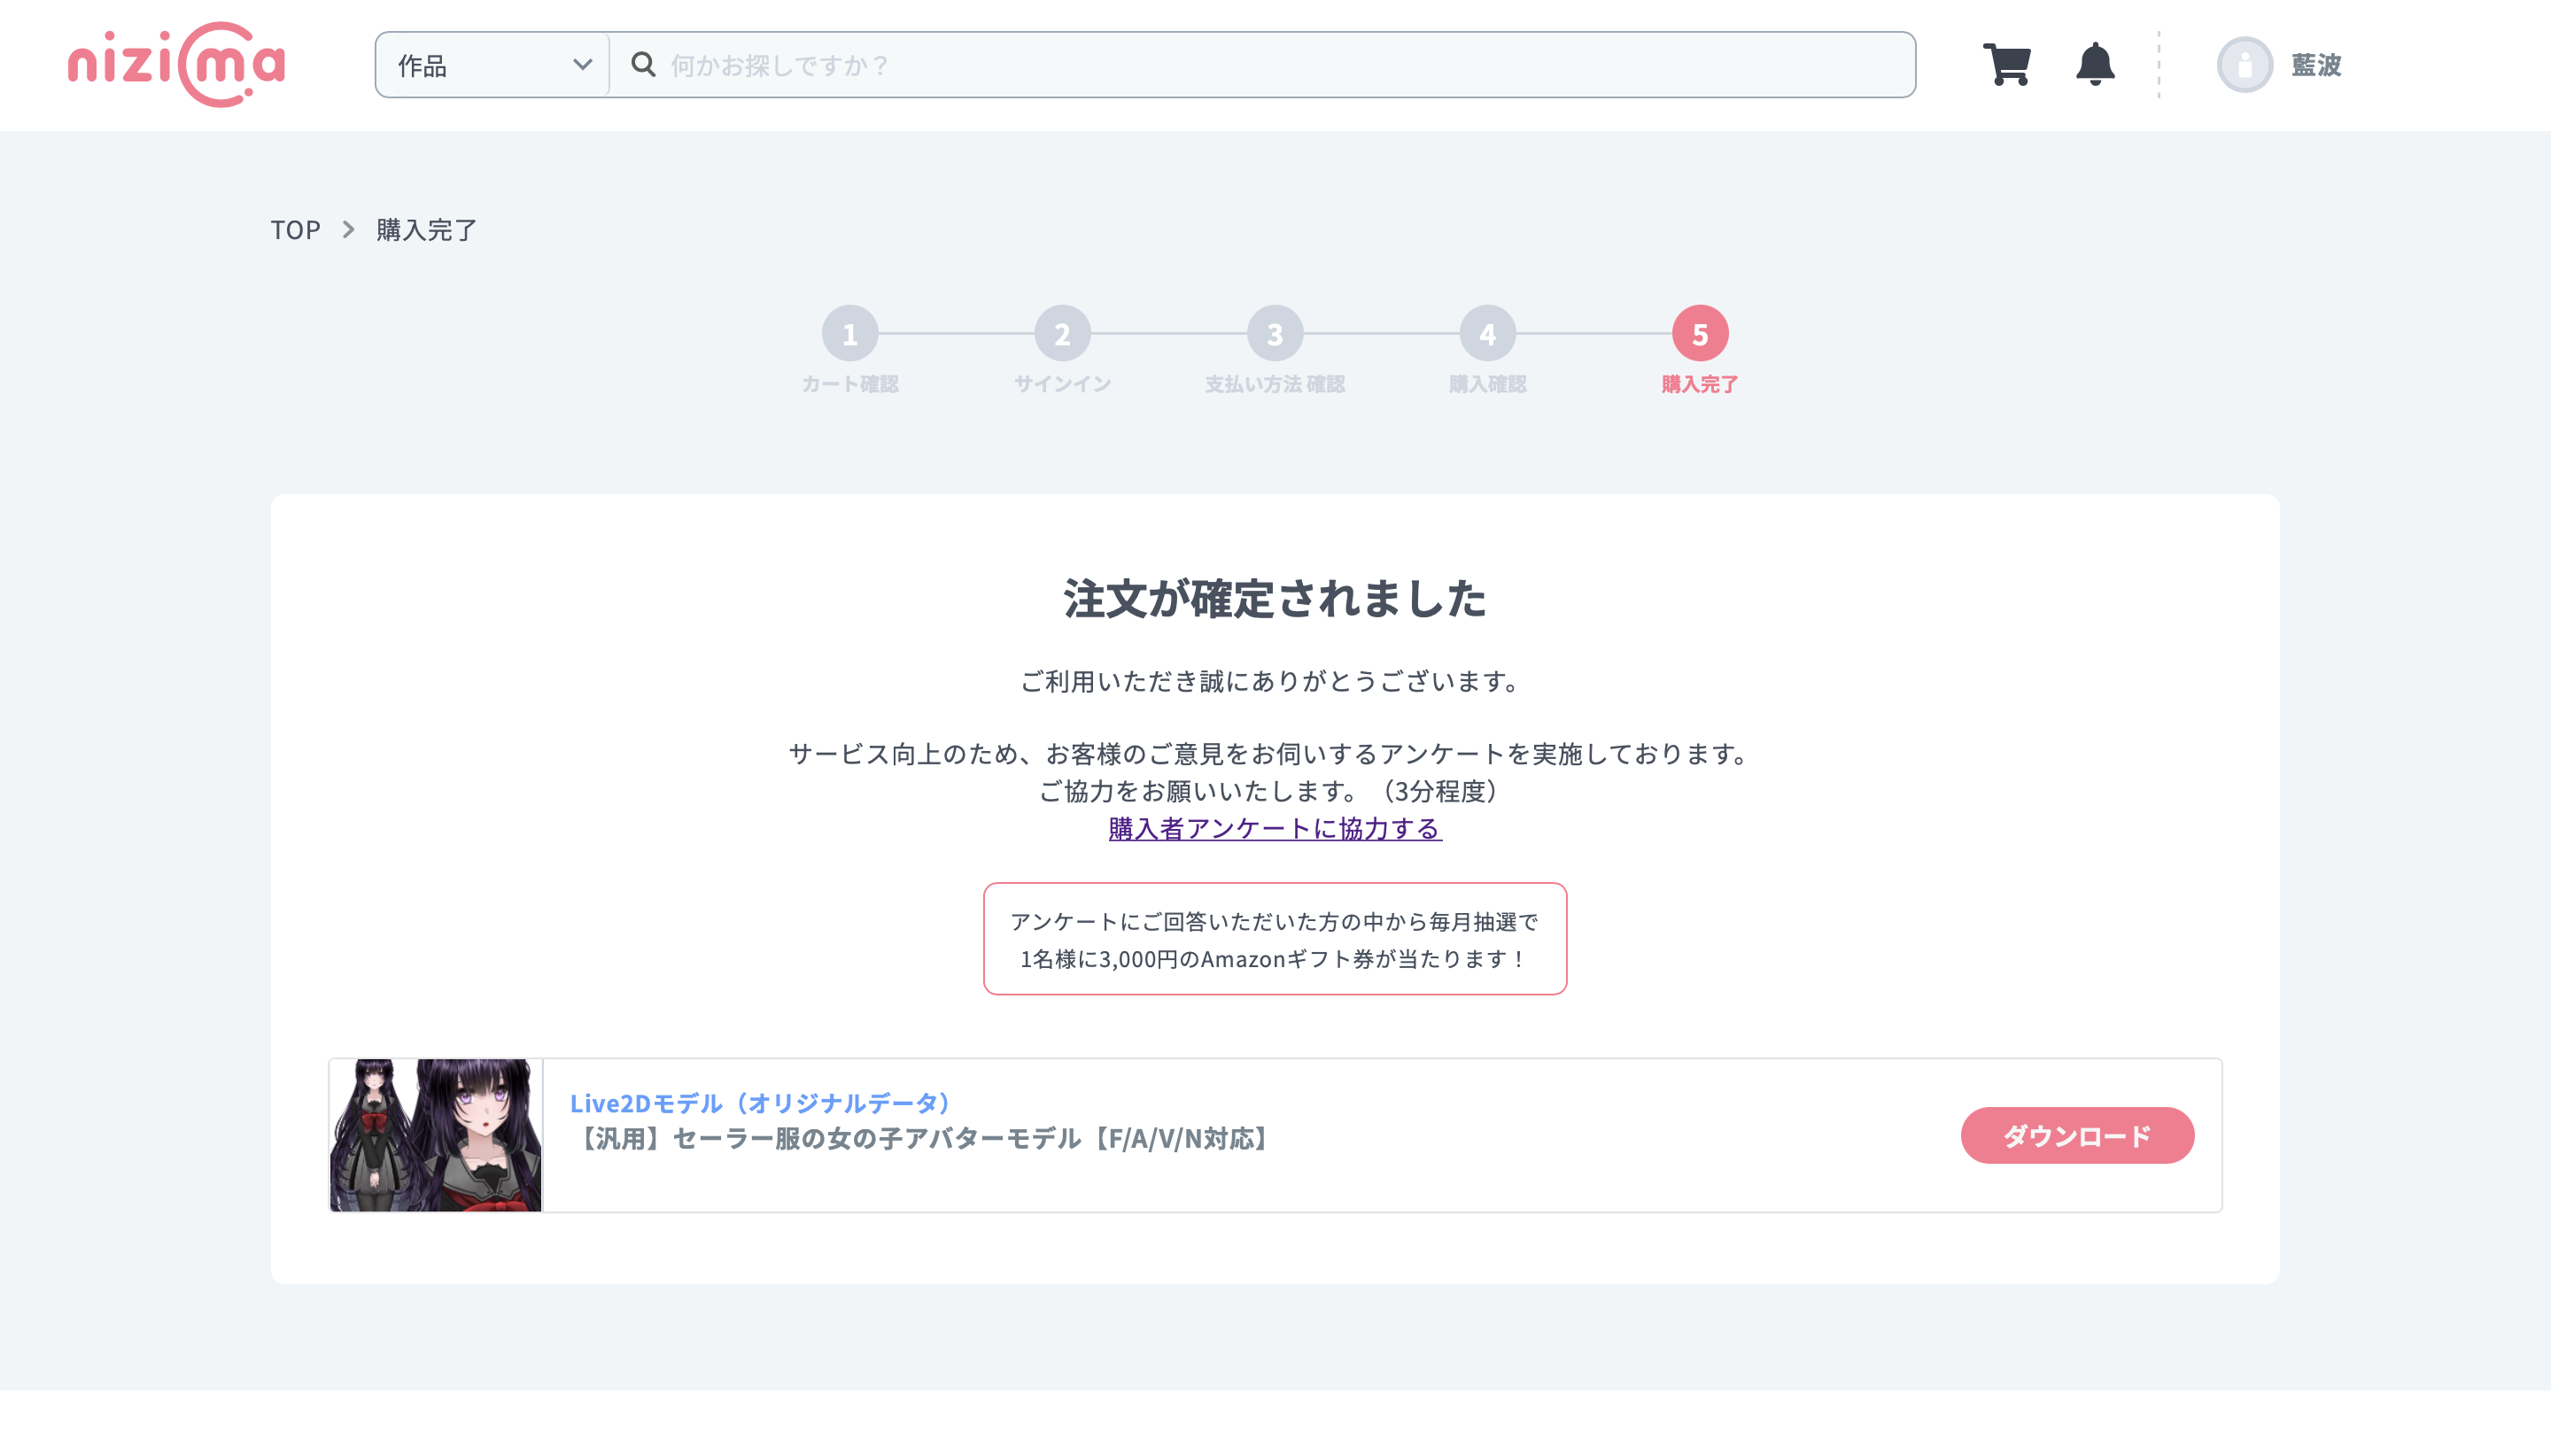
Task: Select step 3 支払い方法確認 circle
Action: point(1274,334)
